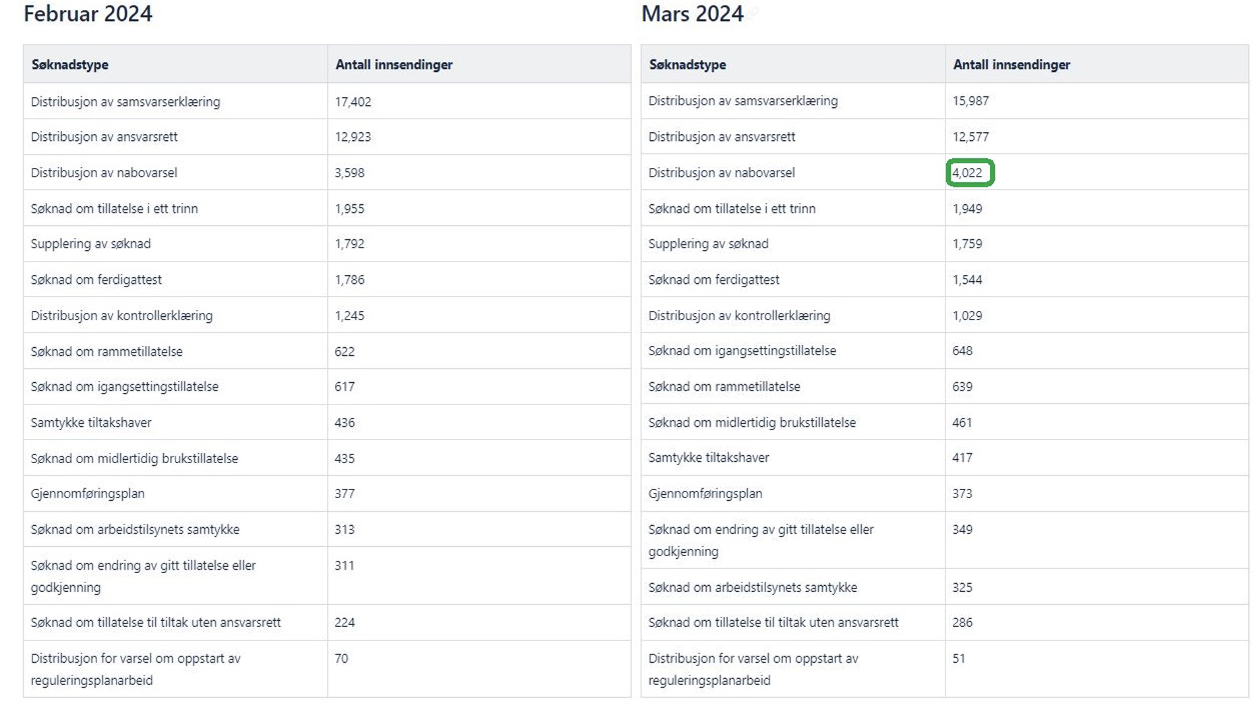This screenshot has width=1255, height=720.
Task: Click the value 435 in Februar
Action: [345, 458]
